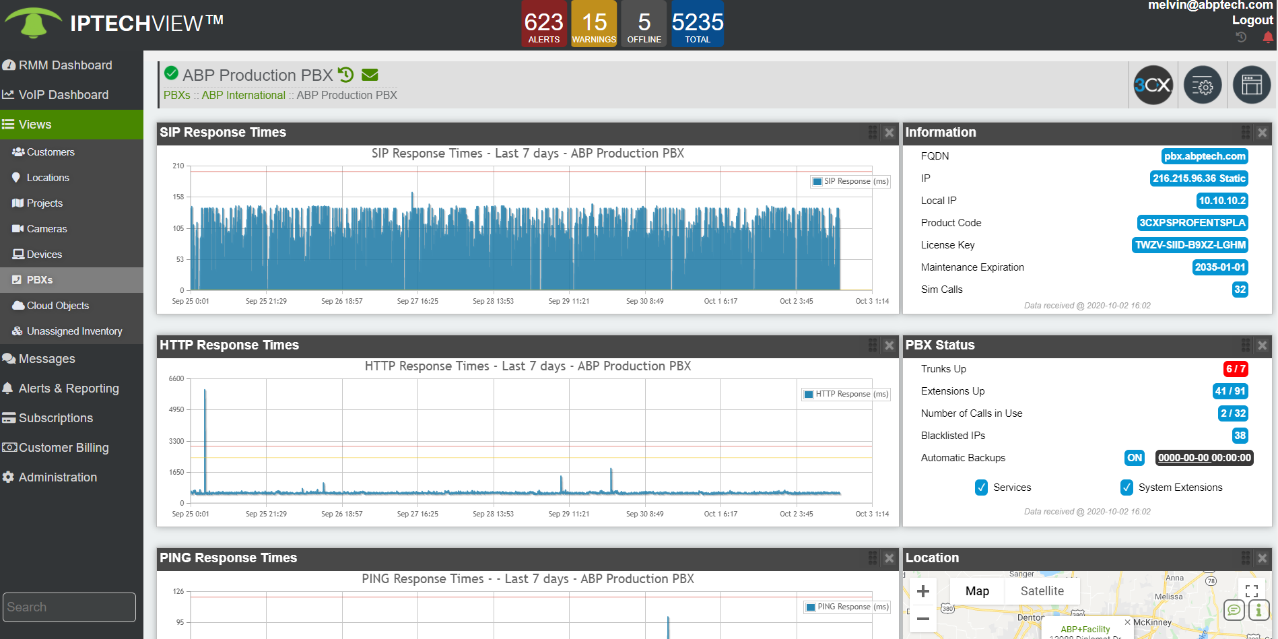Viewport: 1278px width, 639px height.
Task: Click the 5235 Total counter
Action: click(x=698, y=24)
